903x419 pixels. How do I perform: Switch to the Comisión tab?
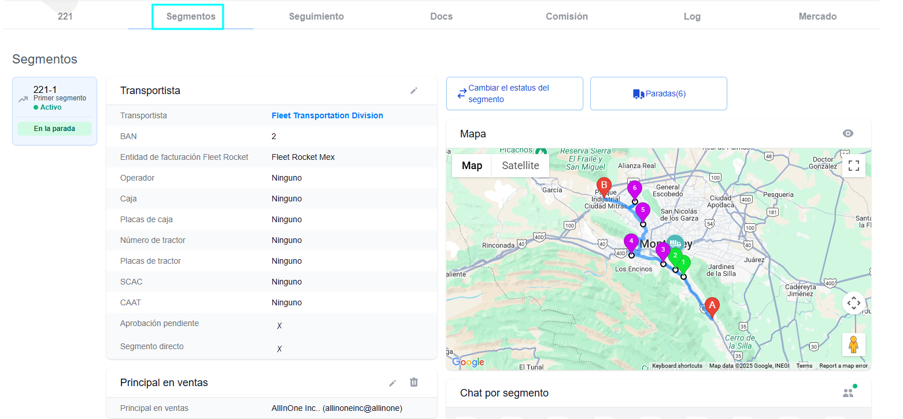(567, 16)
